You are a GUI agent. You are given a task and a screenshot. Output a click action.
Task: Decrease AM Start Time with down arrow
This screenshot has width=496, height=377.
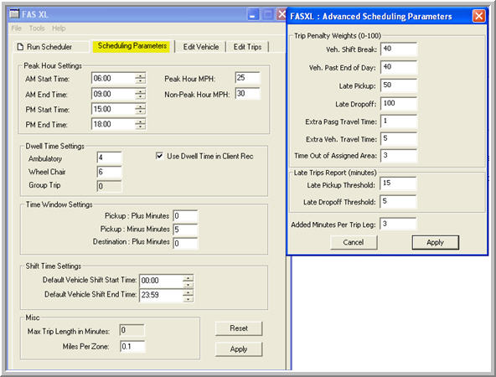pyautogui.click(x=140, y=80)
